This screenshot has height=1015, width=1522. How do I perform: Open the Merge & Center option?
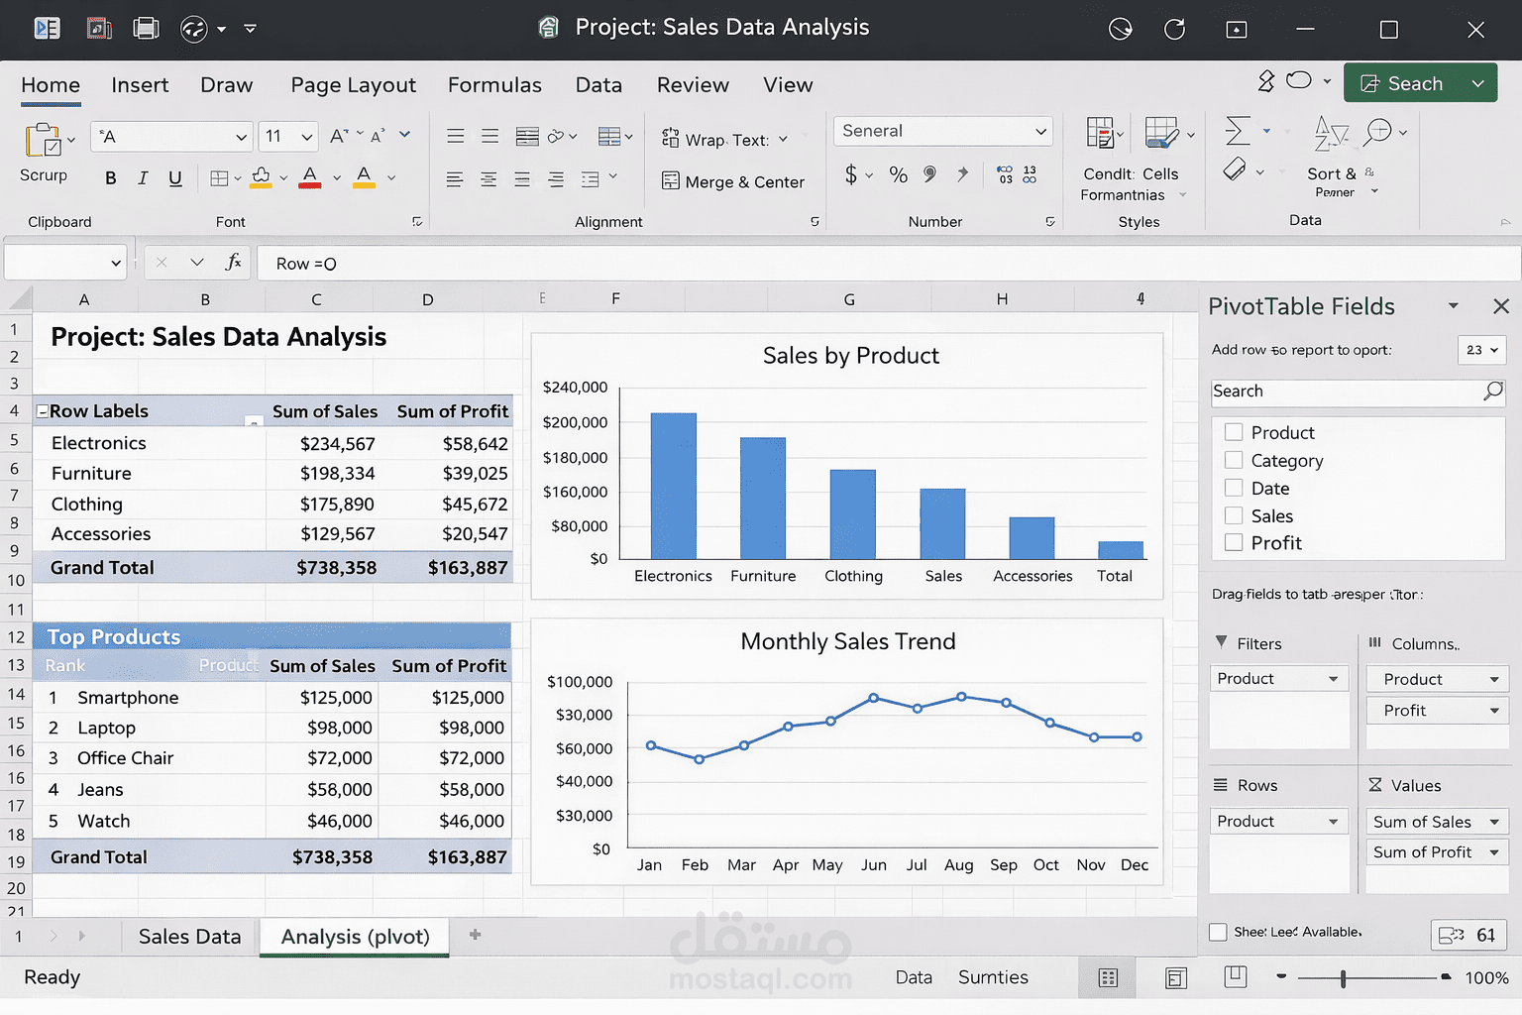pyautogui.click(x=733, y=181)
